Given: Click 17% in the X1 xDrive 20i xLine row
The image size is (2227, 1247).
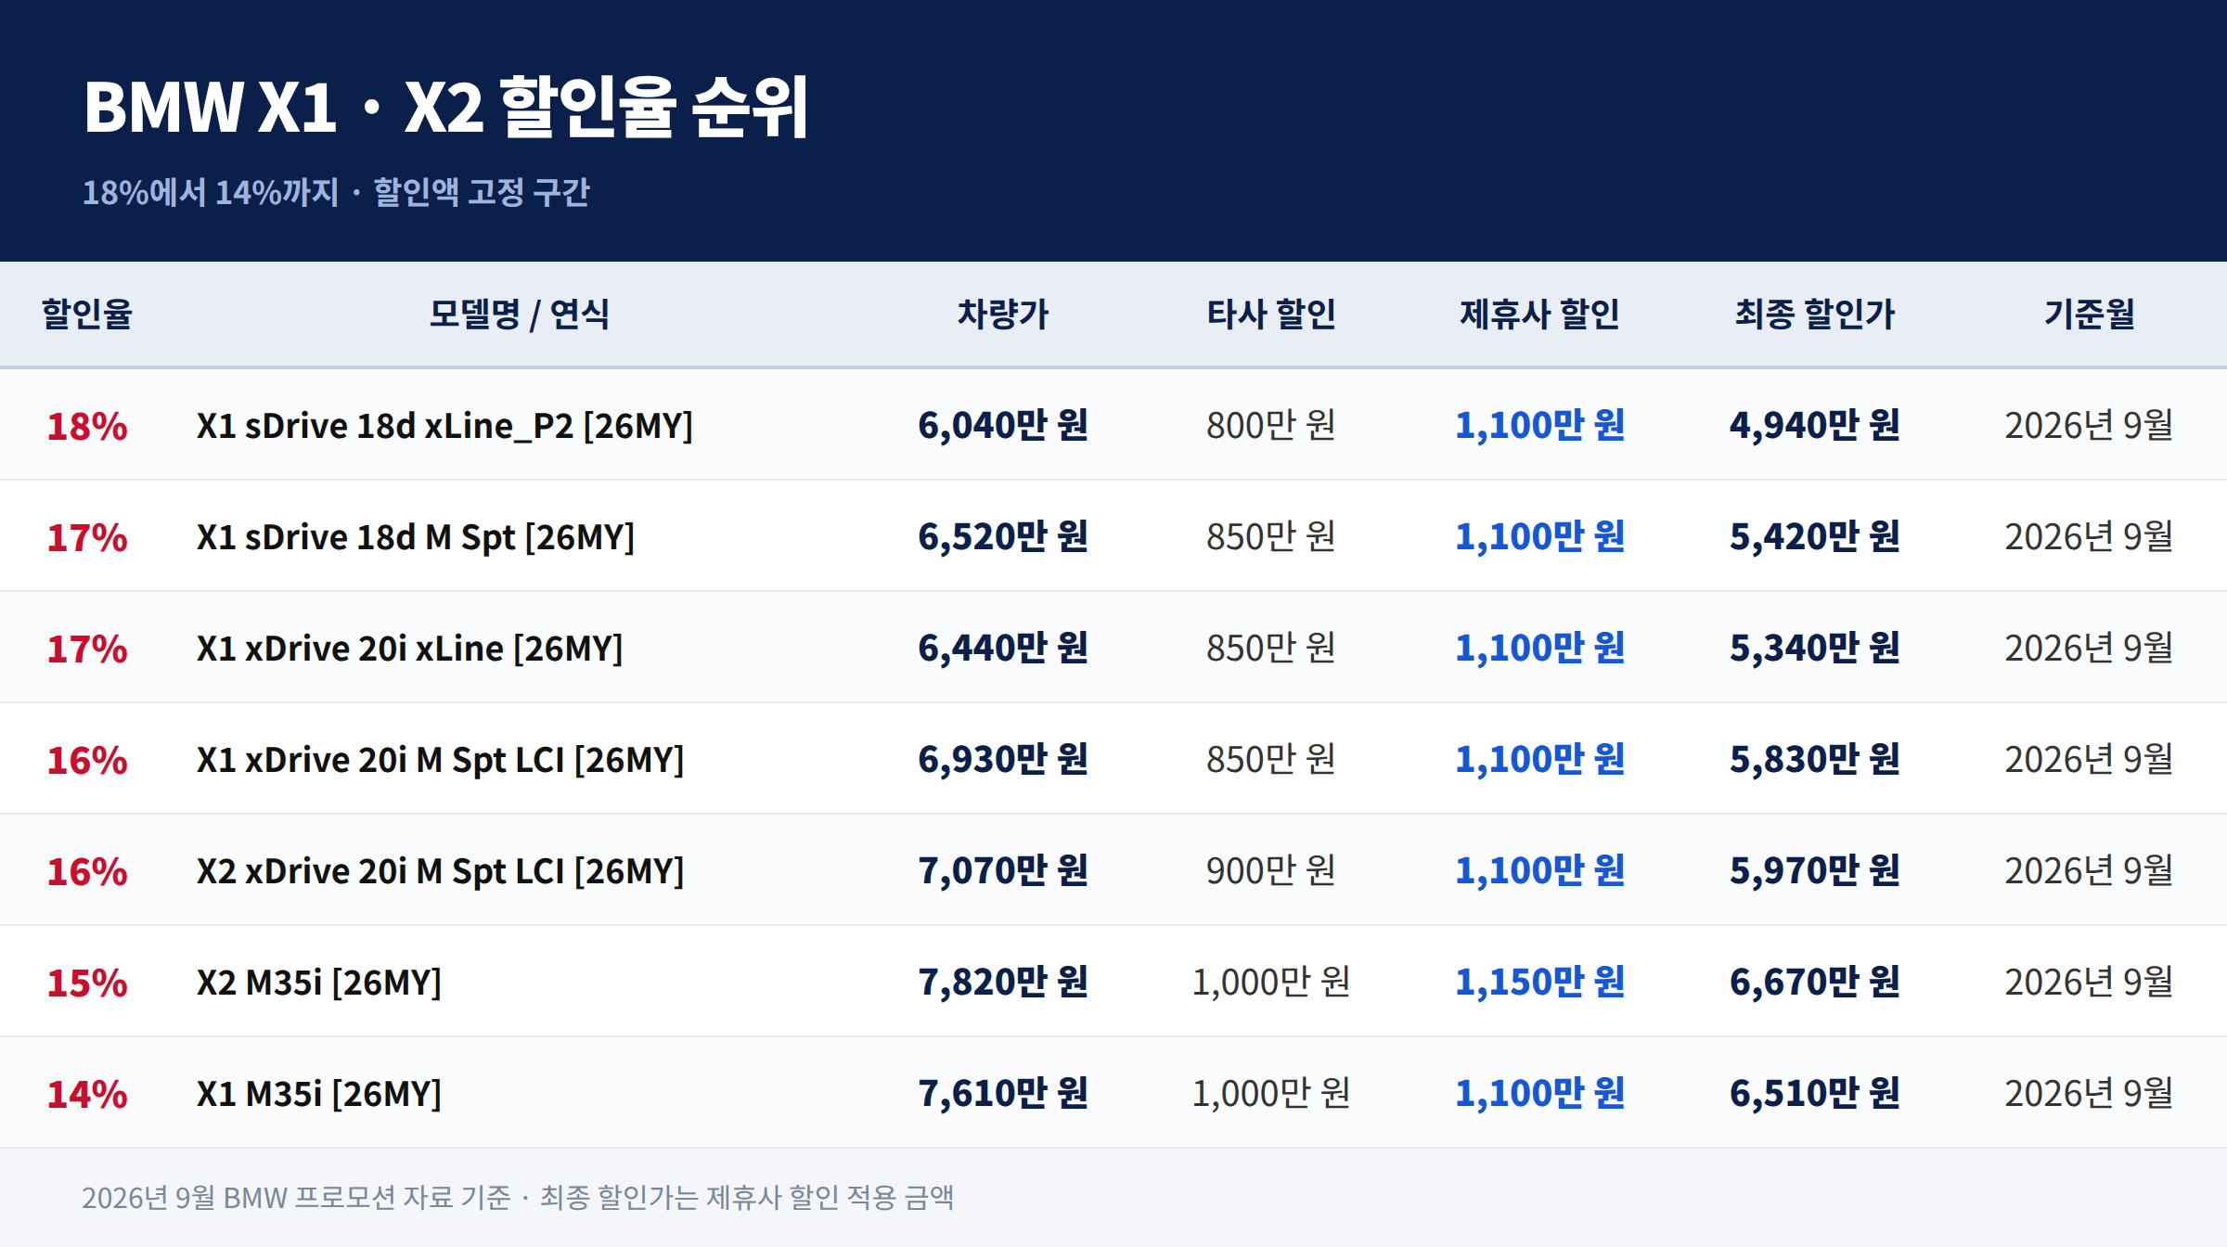Looking at the screenshot, I should pos(87,649).
